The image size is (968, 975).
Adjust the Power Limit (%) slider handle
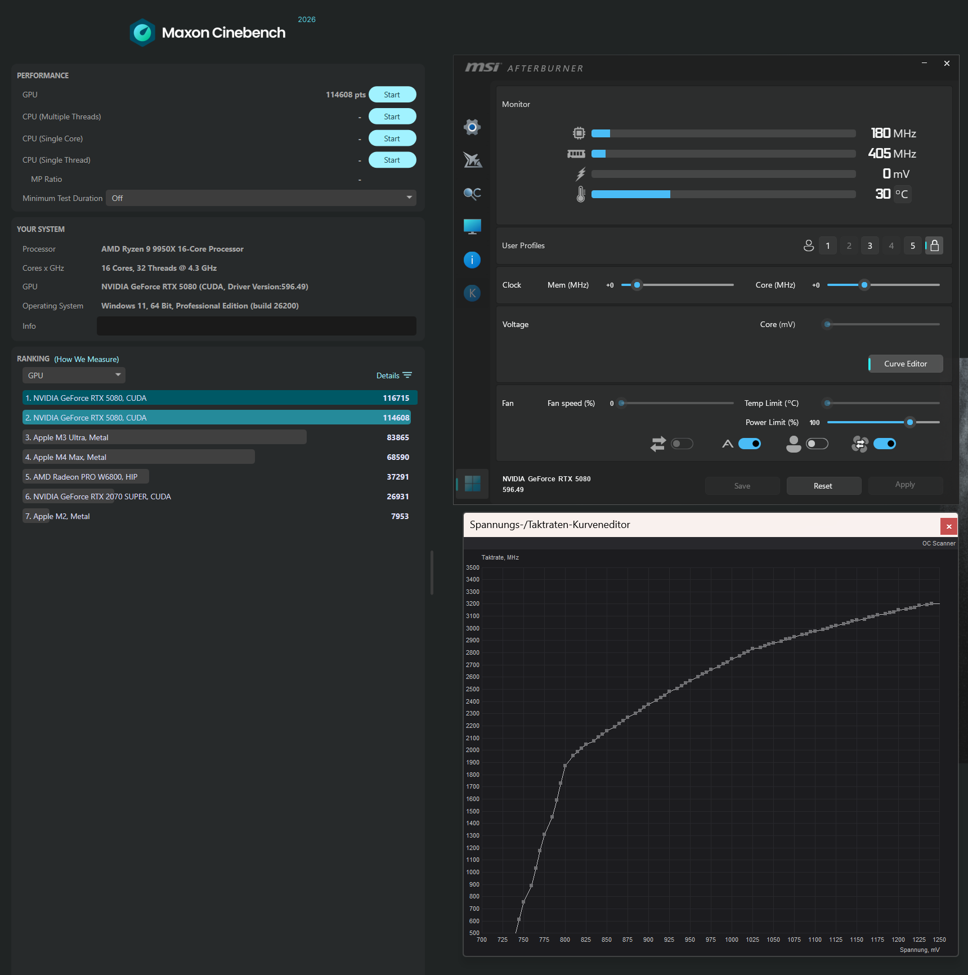(x=910, y=422)
